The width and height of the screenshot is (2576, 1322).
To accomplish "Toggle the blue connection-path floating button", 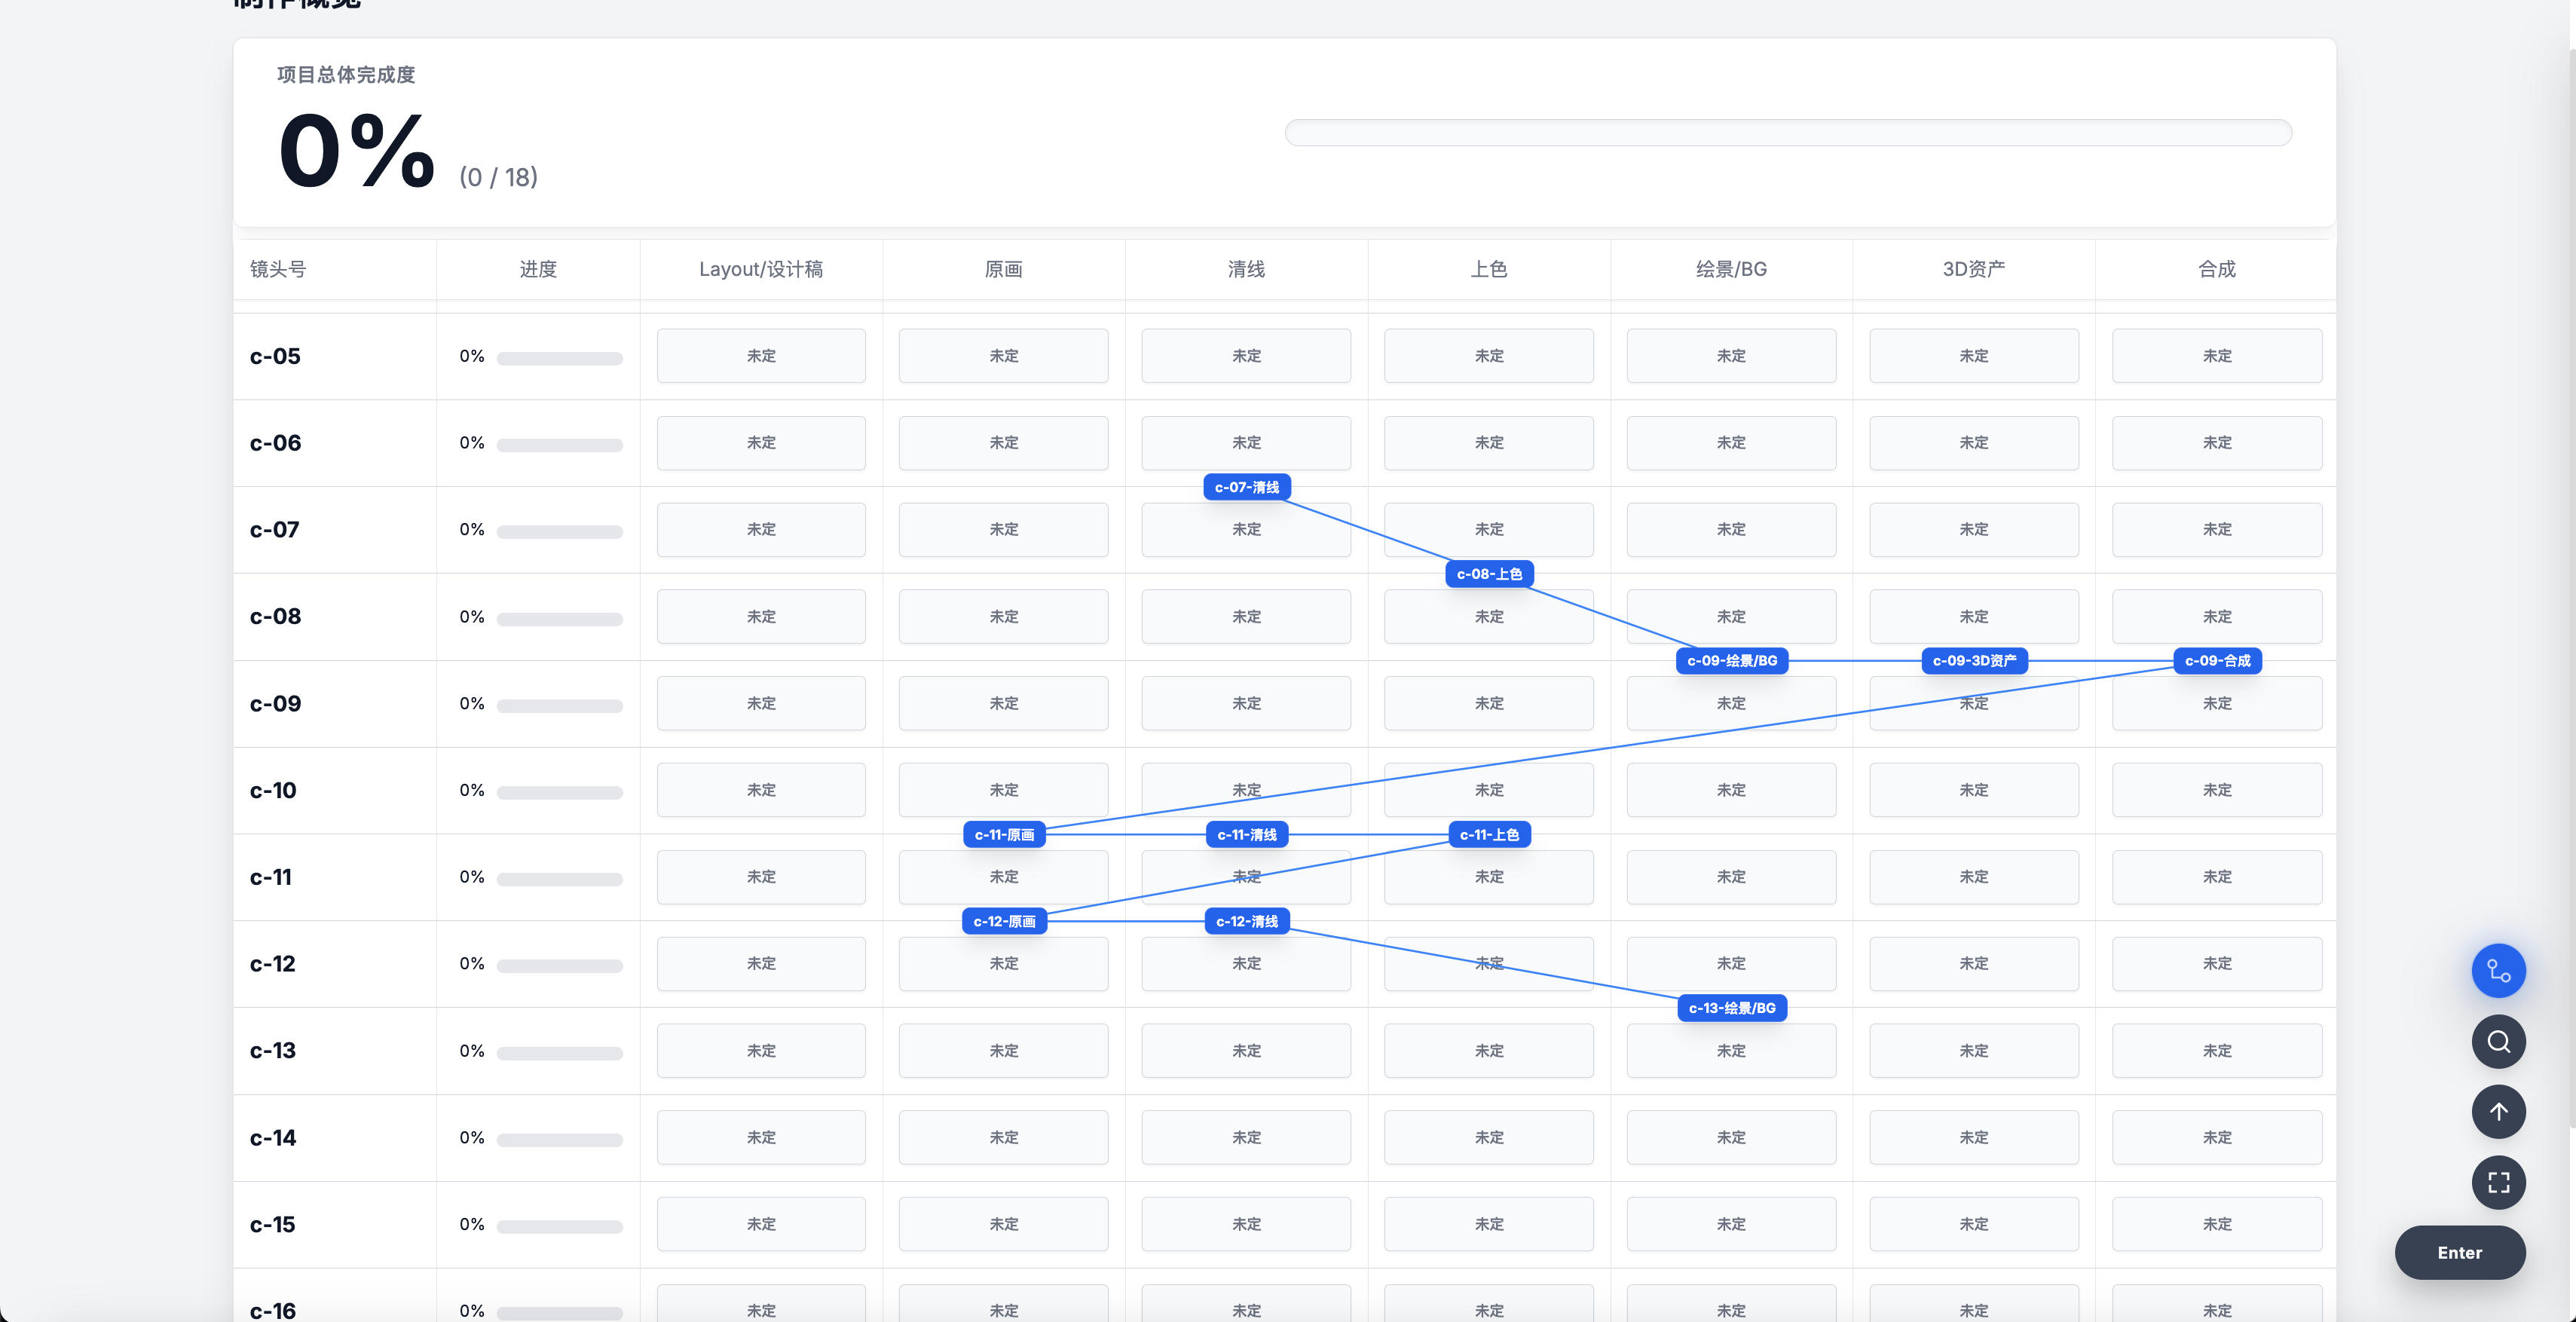I will (2498, 970).
